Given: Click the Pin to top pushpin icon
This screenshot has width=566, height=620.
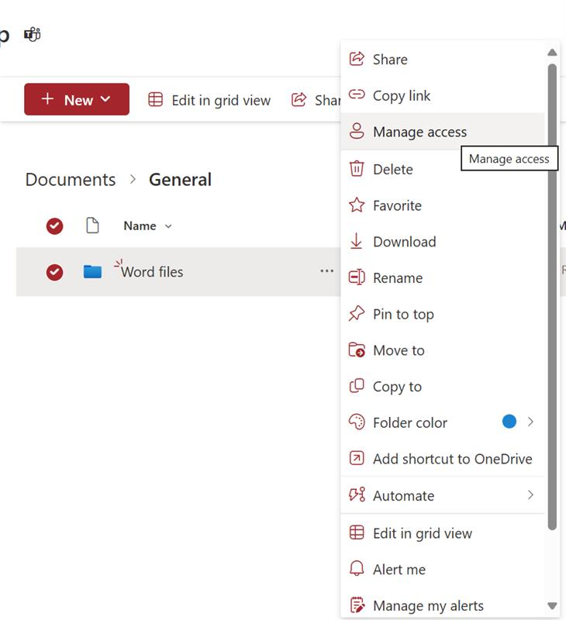Looking at the screenshot, I should click(x=357, y=314).
